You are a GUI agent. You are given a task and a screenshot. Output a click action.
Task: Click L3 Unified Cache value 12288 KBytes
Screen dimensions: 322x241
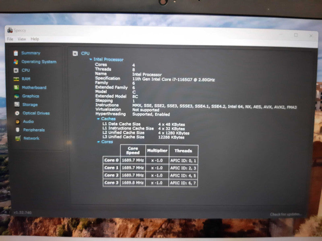tap(171, 137)
